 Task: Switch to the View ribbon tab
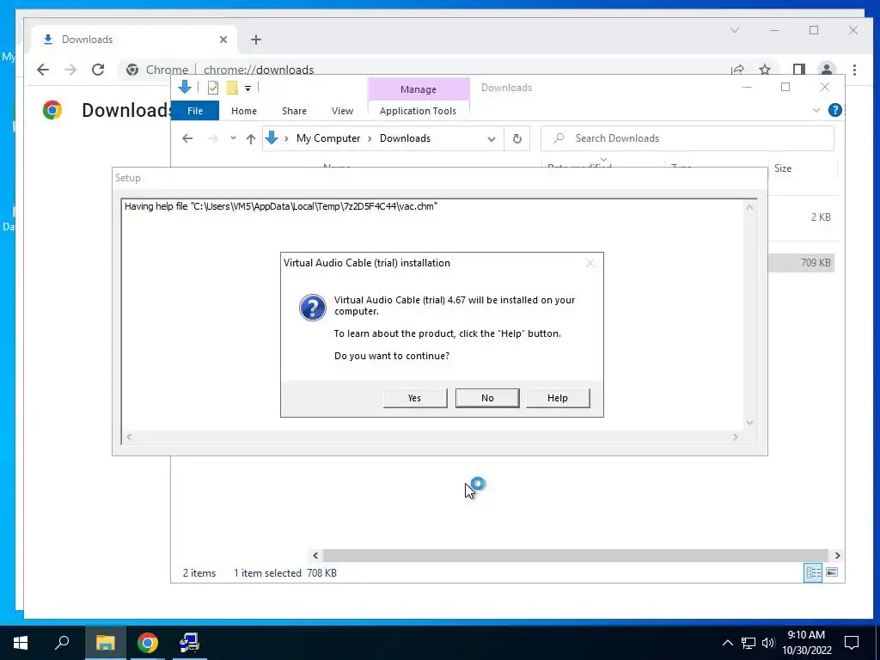[x=342, y=111]
